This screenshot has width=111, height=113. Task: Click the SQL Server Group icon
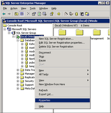(x=13, y=33)
